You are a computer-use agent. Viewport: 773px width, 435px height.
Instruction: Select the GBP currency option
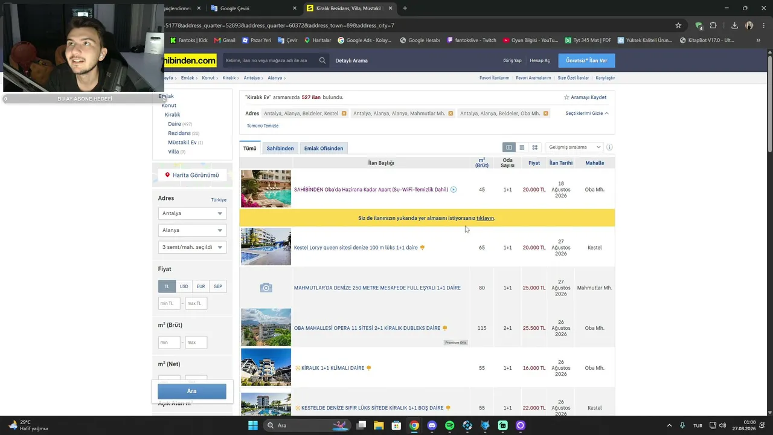coord(217,286)
